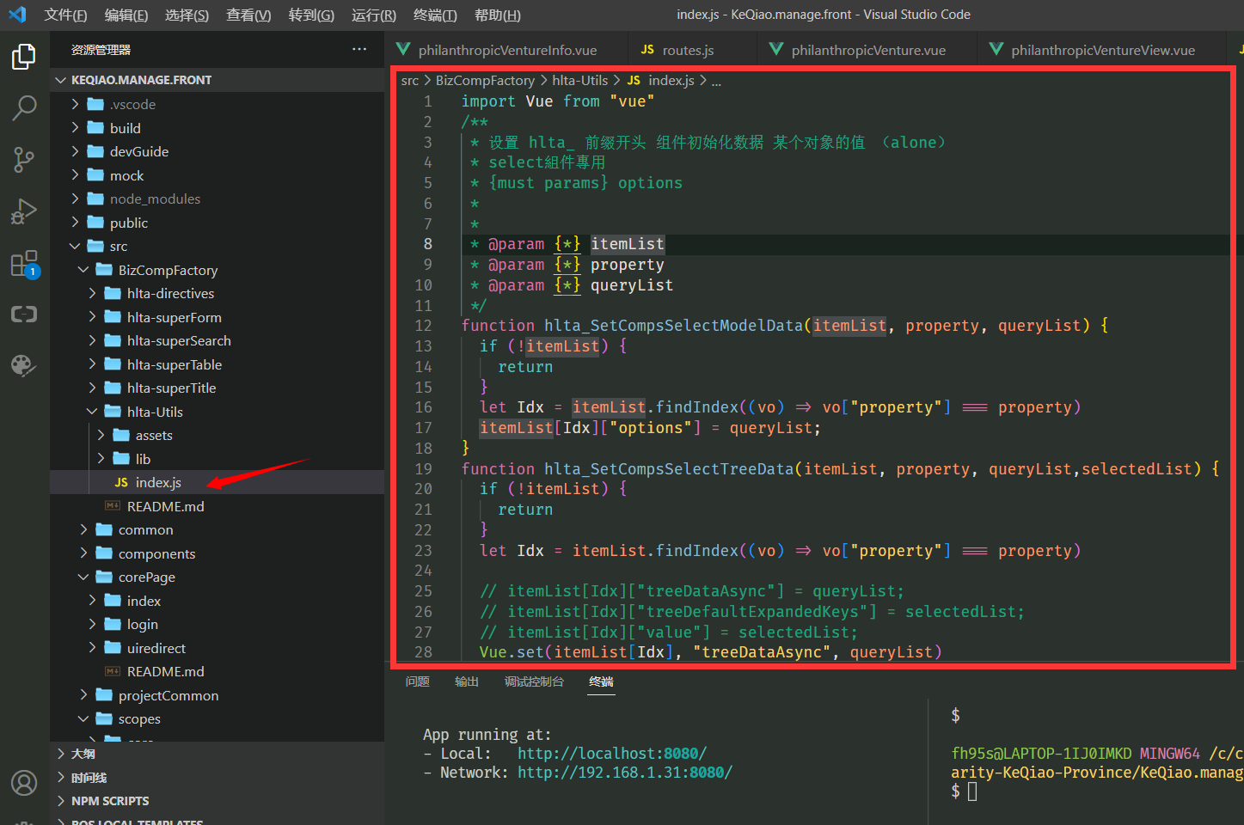This screenshot has height=825, width=1244.
Task: Open the Accounts icon
Action: (x=24, y=783)
